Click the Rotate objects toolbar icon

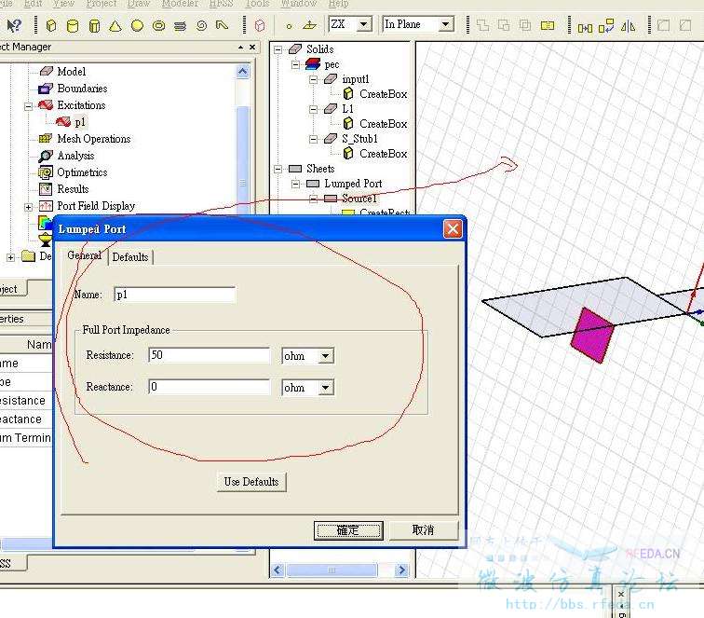click(606, 26)
